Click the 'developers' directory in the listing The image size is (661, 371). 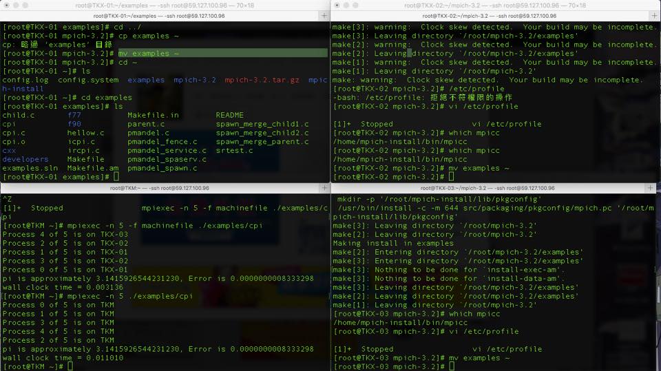click(x=25, y=160)
